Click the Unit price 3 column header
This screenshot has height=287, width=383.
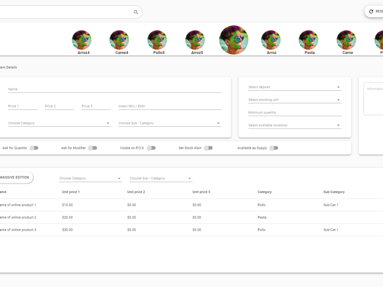(201, 192)
